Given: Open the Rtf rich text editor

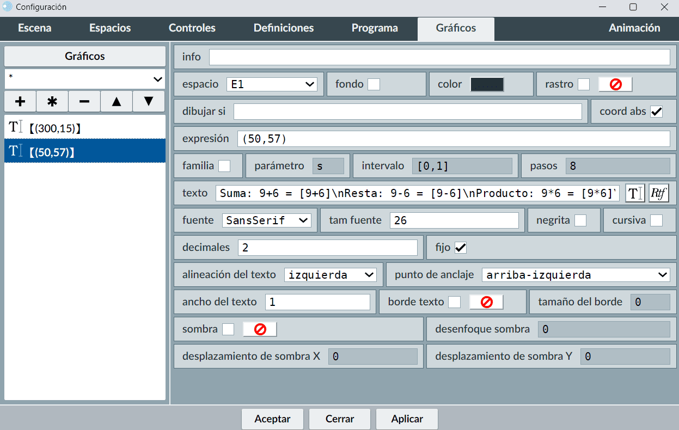Looking at the screenshot, I should [x=658, y=193].
